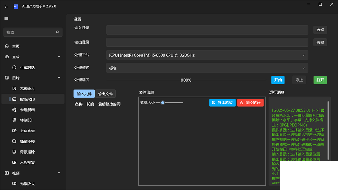Open the 处理平台 CPU dropdown

coord(207,55)
